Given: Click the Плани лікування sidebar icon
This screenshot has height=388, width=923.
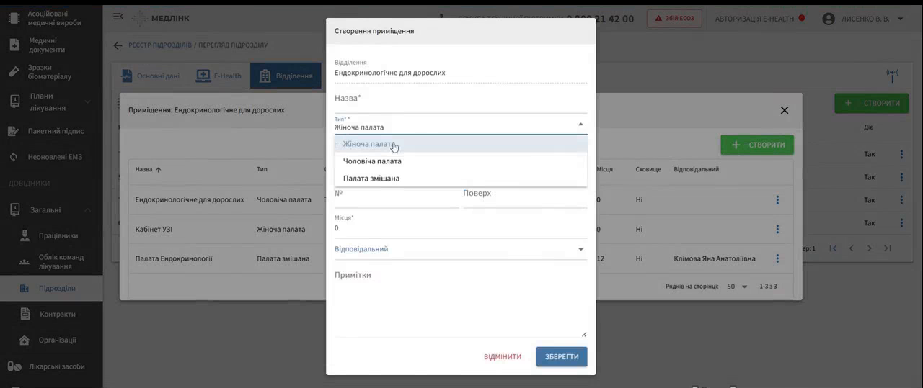Looking at the screenshot, I should [x=14, y=101].
